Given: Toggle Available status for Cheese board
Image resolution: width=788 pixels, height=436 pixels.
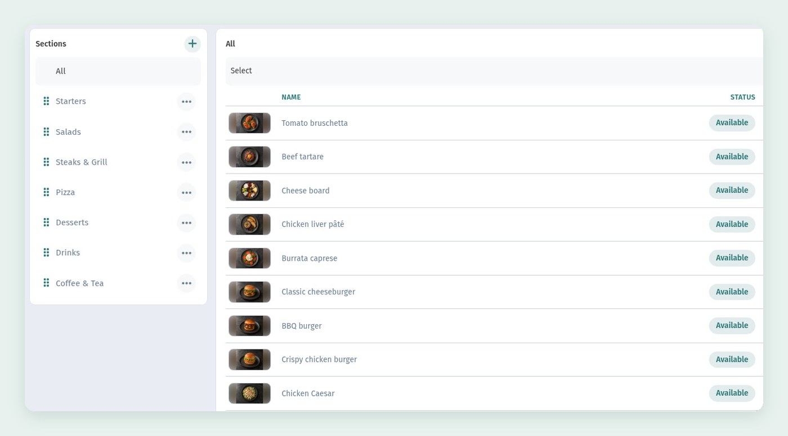Looking at the screenshot, I should 732,190.
